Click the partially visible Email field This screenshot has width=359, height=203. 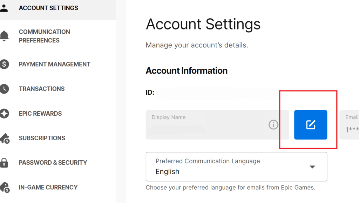[x=350, y=125]
